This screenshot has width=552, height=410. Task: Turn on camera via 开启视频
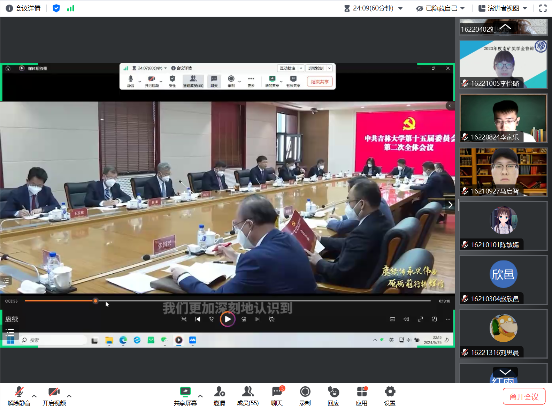(x=54, y=396)
